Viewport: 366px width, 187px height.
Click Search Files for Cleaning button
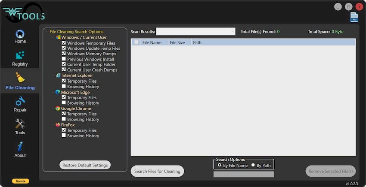click(x=157, y=171)
